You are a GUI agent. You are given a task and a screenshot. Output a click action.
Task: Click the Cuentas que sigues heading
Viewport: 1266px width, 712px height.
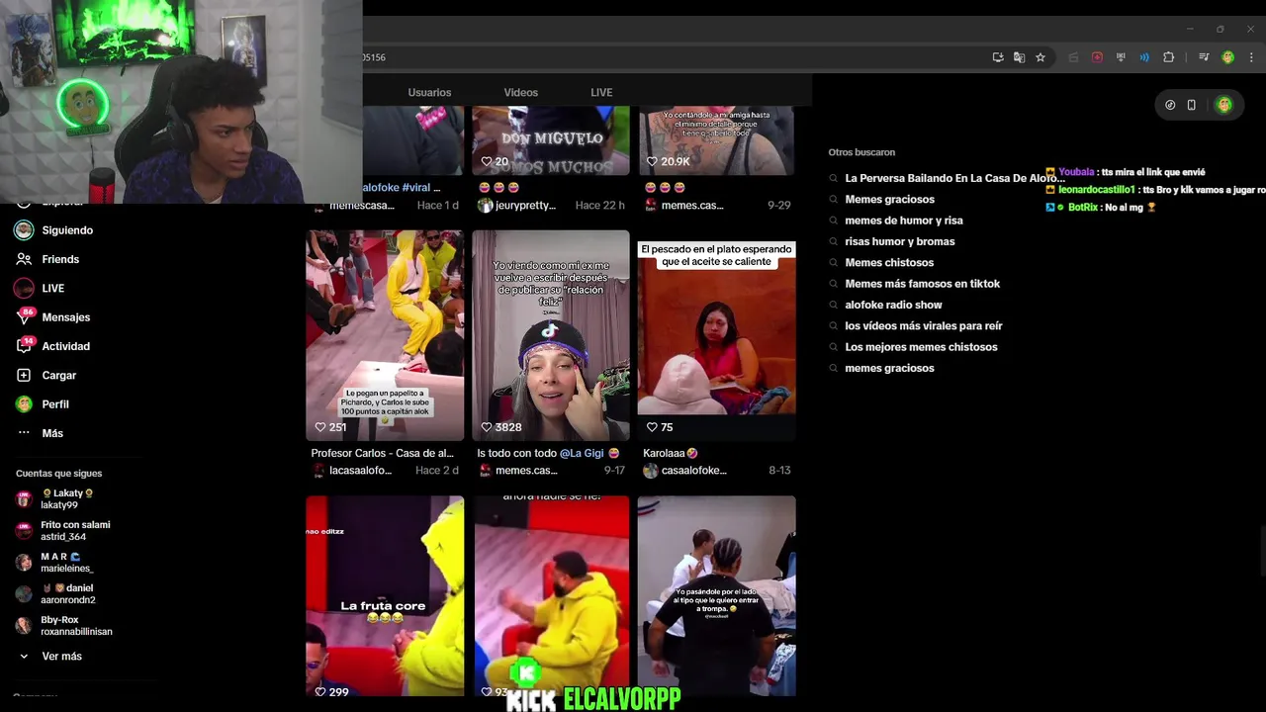[58, 474]
